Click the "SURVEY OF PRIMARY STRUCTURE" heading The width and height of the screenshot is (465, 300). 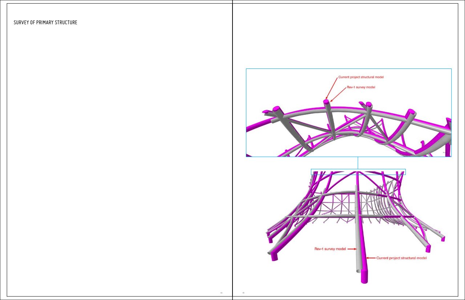(x=45, y=22)
